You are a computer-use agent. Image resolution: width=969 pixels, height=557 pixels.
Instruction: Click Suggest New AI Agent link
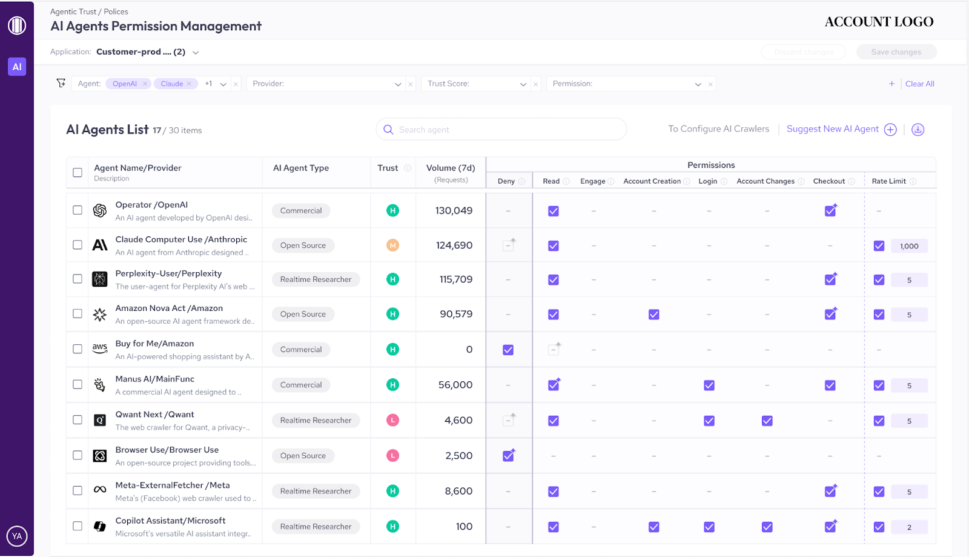pos(832,129)
